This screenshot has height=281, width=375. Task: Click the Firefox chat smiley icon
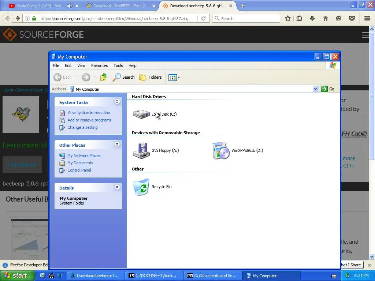[339, 18]
